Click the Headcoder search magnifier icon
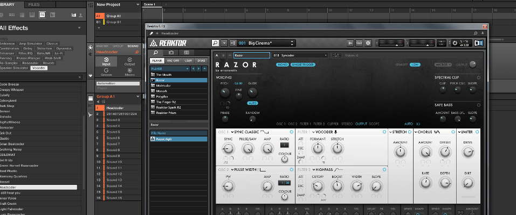The height and width of the screenshot is (215, 516). point(137,52)
